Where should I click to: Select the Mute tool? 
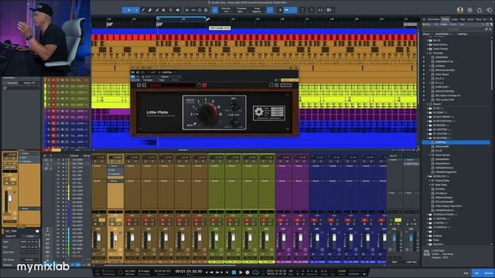coord(164,10)
